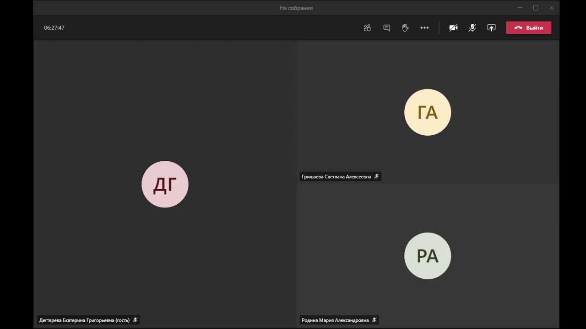Leave the meeting with the Выйти button
Screen dimensions: 586x329
(x=528, y=28)
